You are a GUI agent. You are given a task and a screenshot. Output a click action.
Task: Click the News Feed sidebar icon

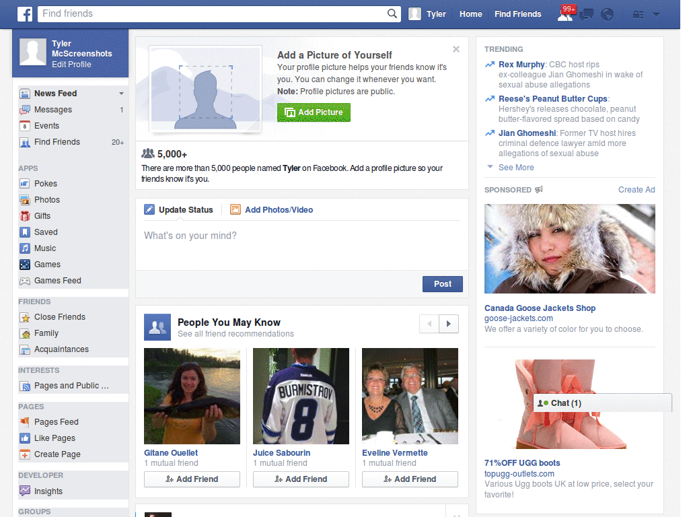(25, 94)
